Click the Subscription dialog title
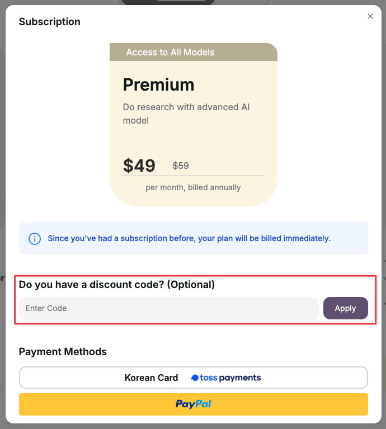Viewport: 386px width, 429px height. tap(50, 22)
